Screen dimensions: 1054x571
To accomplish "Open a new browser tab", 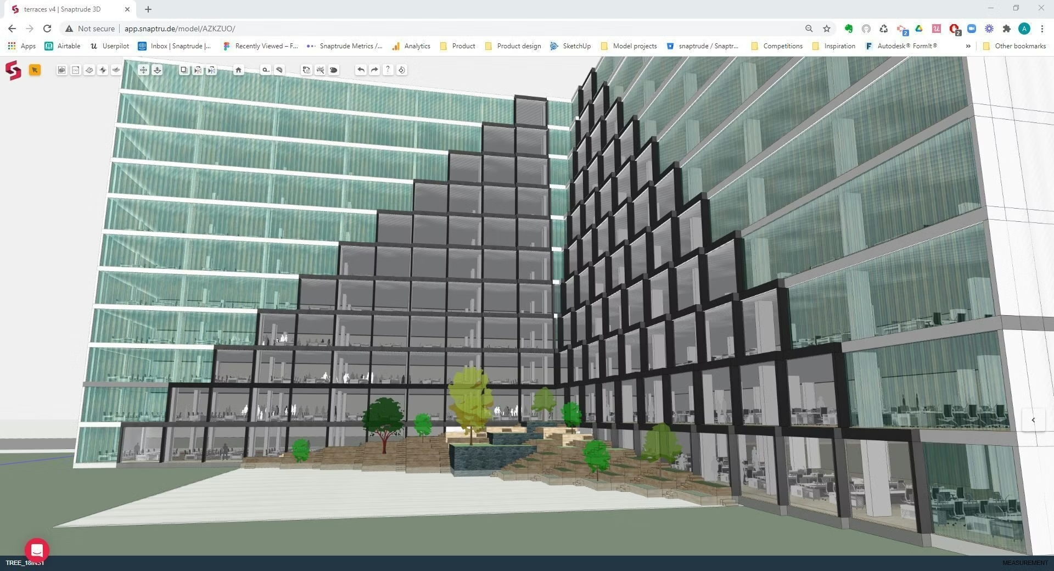I will [x=148, y=9].
